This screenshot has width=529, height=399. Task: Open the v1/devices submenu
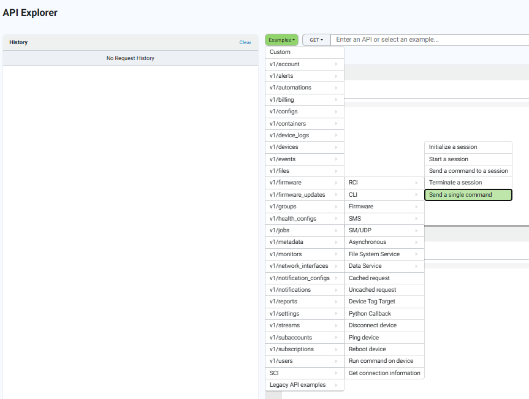click(305, 147)
